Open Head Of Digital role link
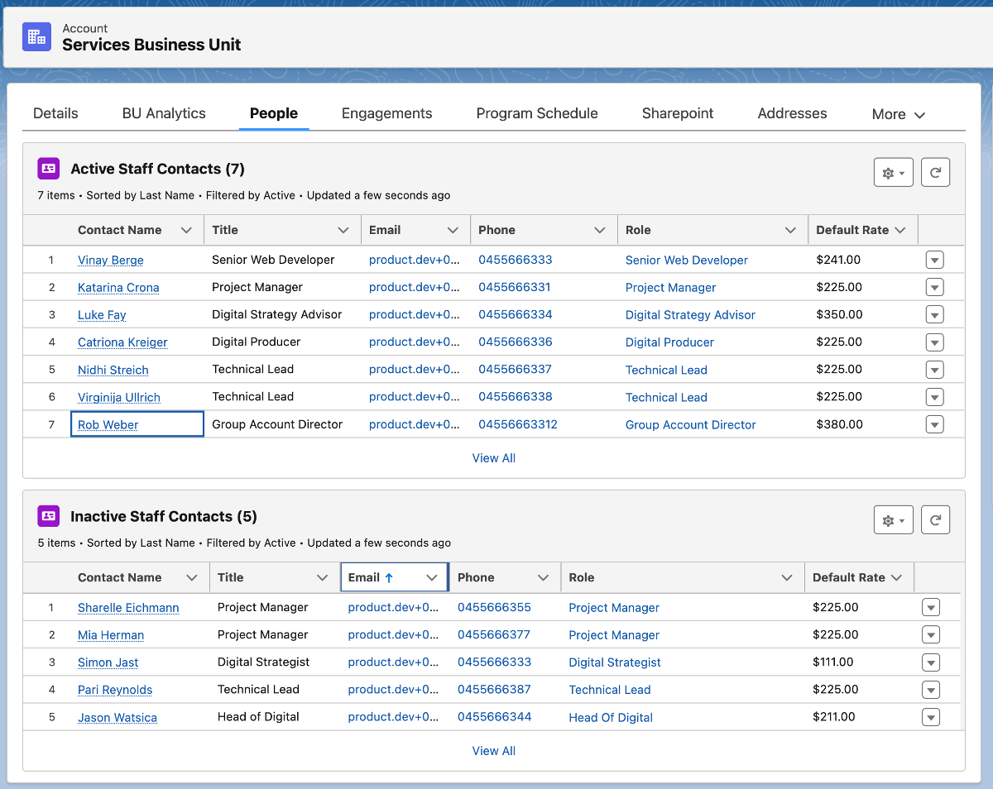This screenshot has height=789, width=993. coord(611,718)
